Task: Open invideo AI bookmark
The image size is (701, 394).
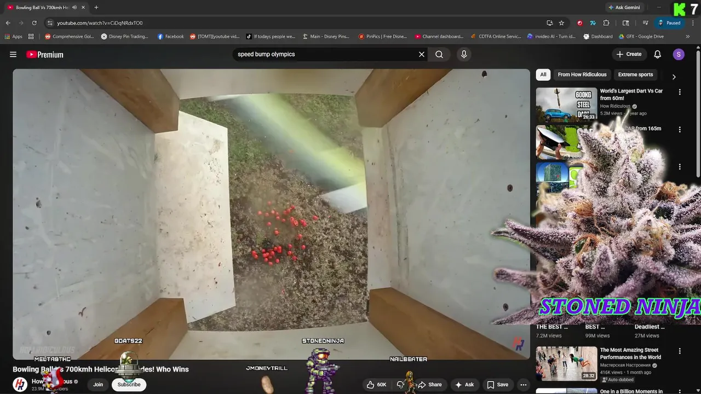Action: tap(551, 37)
